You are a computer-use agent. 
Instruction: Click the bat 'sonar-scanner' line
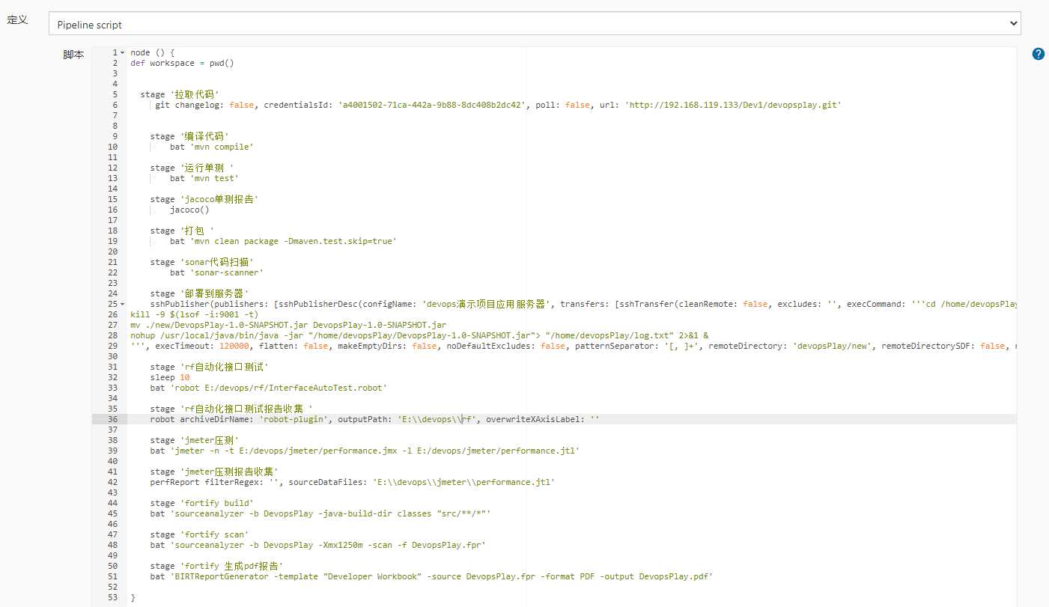click(x=216, y=272)
